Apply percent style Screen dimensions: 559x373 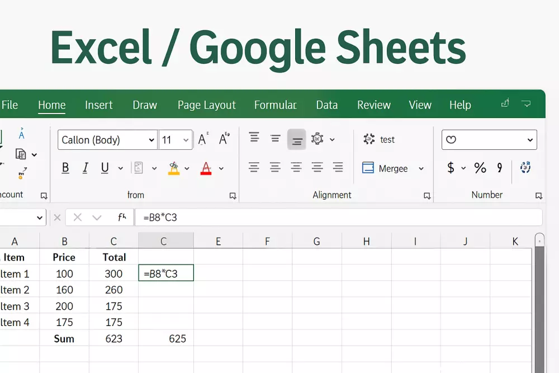(480, 168)
